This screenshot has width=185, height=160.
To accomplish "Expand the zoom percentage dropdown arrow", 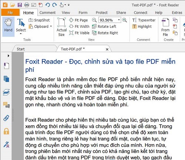I will [x=119, y=20].
